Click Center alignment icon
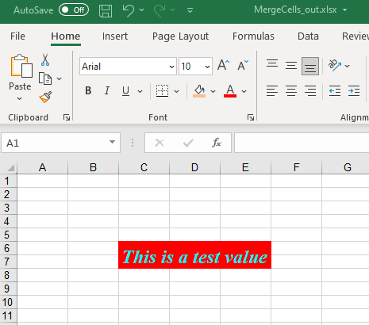369x325 pixels. pyautogui.click(x=291, y=91)
